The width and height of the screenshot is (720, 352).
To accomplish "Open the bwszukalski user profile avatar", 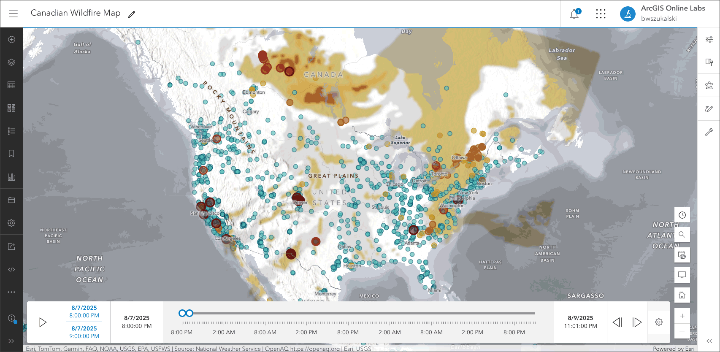I will pos(628,14).
